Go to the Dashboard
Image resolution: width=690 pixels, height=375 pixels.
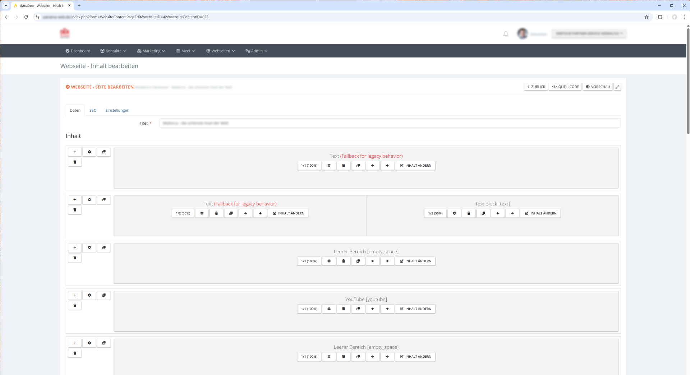tap(78, 51)
